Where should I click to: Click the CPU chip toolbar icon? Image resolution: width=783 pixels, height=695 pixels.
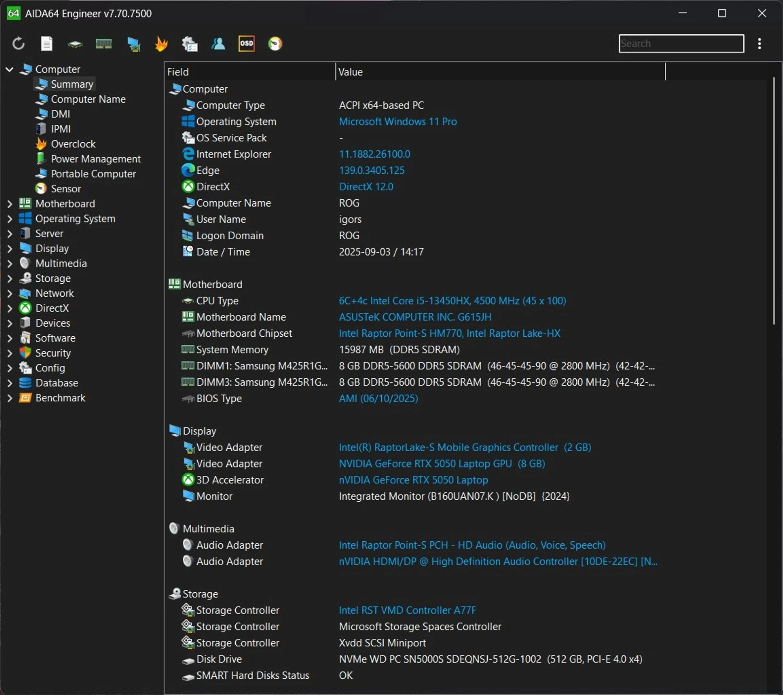pos(75,44)
